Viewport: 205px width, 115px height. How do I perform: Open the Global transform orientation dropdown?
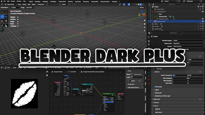pyautogui.click(x=64, y=4)
